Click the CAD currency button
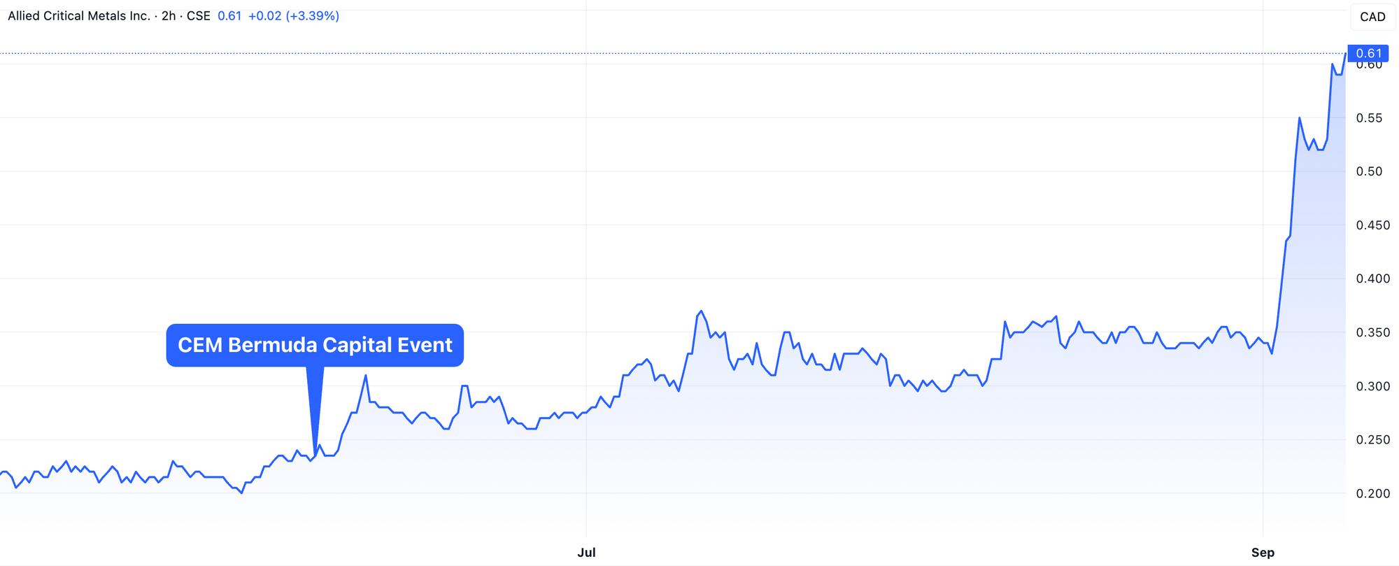Screen dimensions: 1399x566 1372,17
